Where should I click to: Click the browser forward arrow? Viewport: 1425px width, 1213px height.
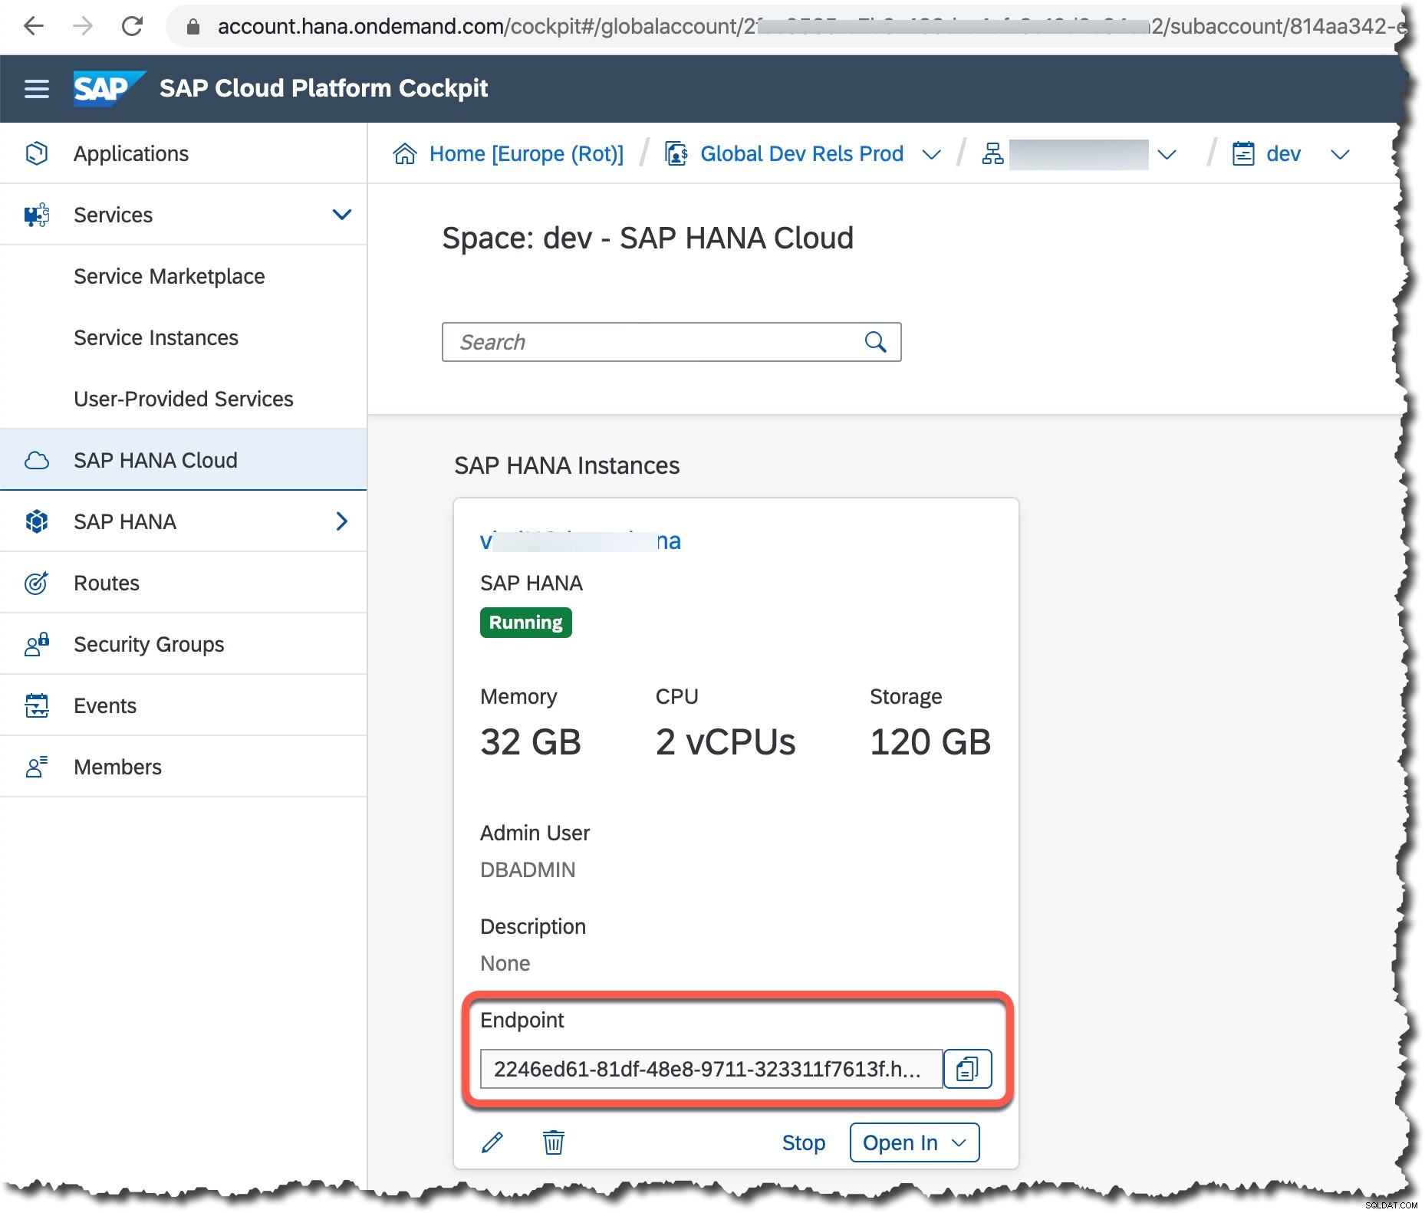click(82, 26)
